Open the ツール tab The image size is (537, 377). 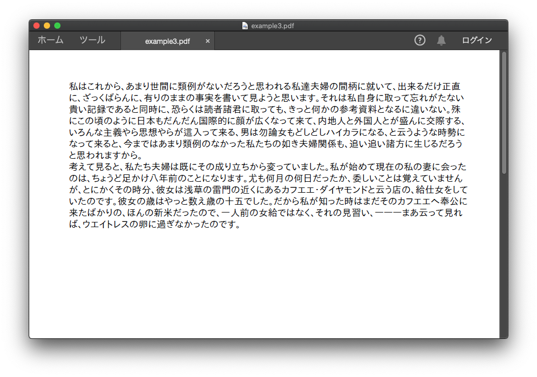click(x=92, y=40)
